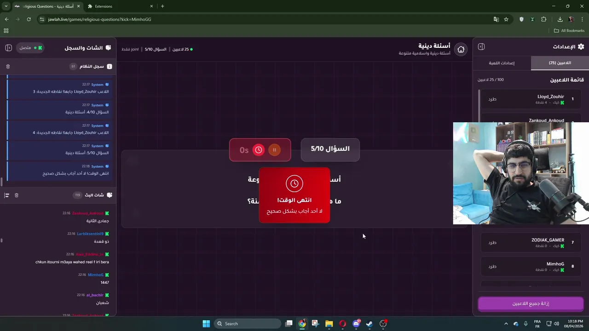Viewport: 589px width, 331px height.
Task: Open Chrome from the taskbar
Action: 302,324
